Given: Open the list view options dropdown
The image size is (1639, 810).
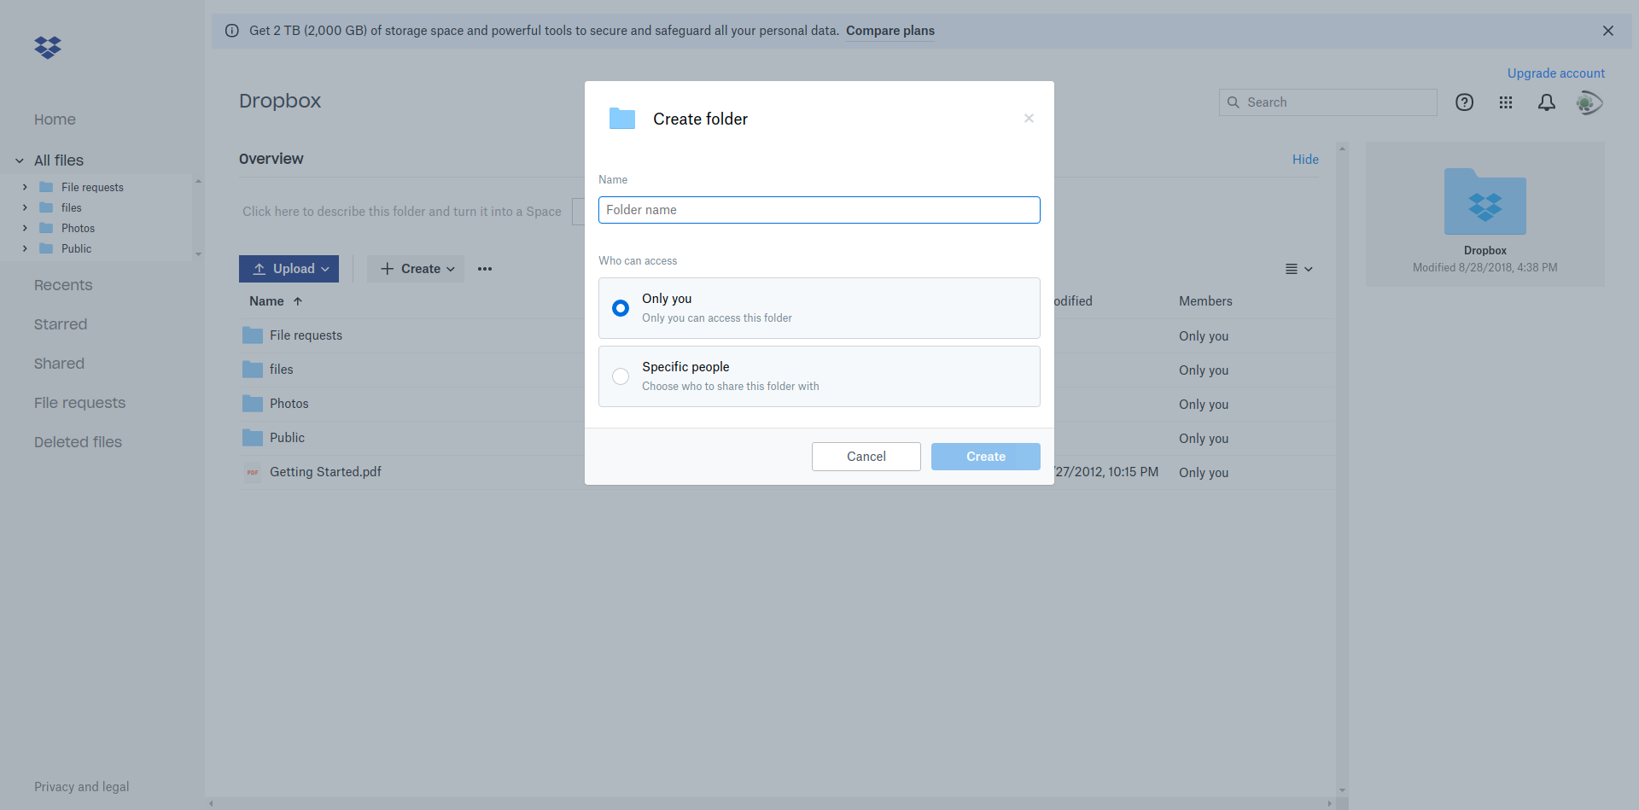Looking at the screenshot, I should tap(1299, 269).
